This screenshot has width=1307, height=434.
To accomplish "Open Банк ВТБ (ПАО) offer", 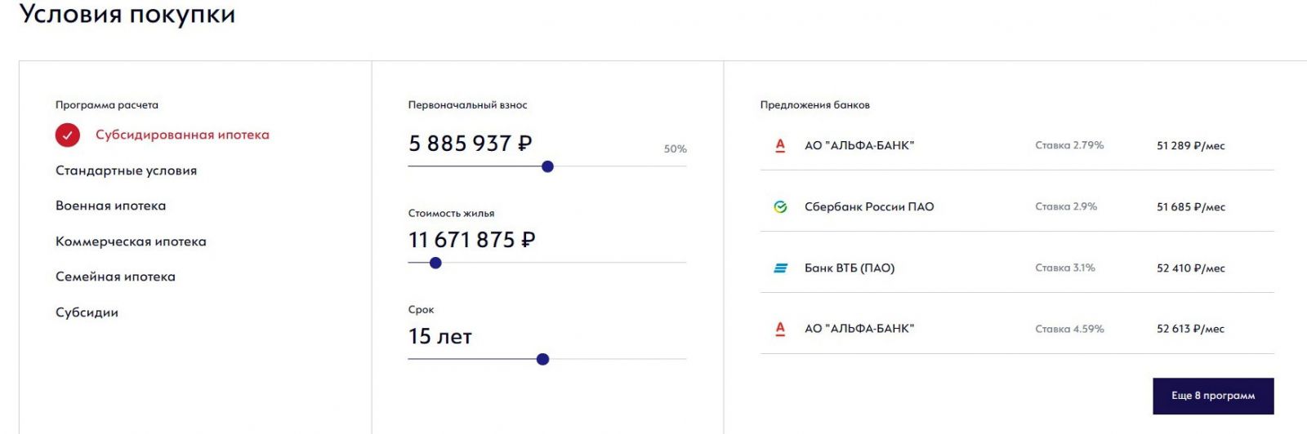I will (1017, 268).
